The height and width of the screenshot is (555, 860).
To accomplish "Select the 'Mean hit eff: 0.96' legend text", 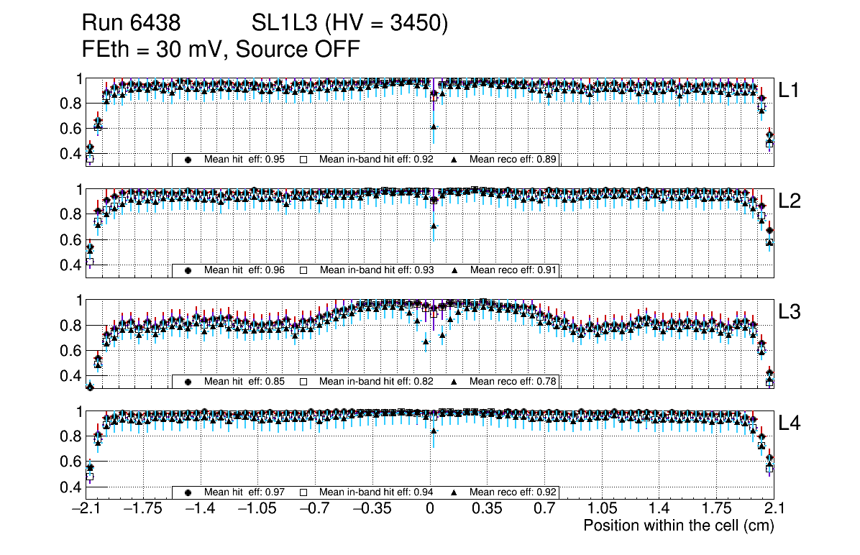I will pos(244,270).
